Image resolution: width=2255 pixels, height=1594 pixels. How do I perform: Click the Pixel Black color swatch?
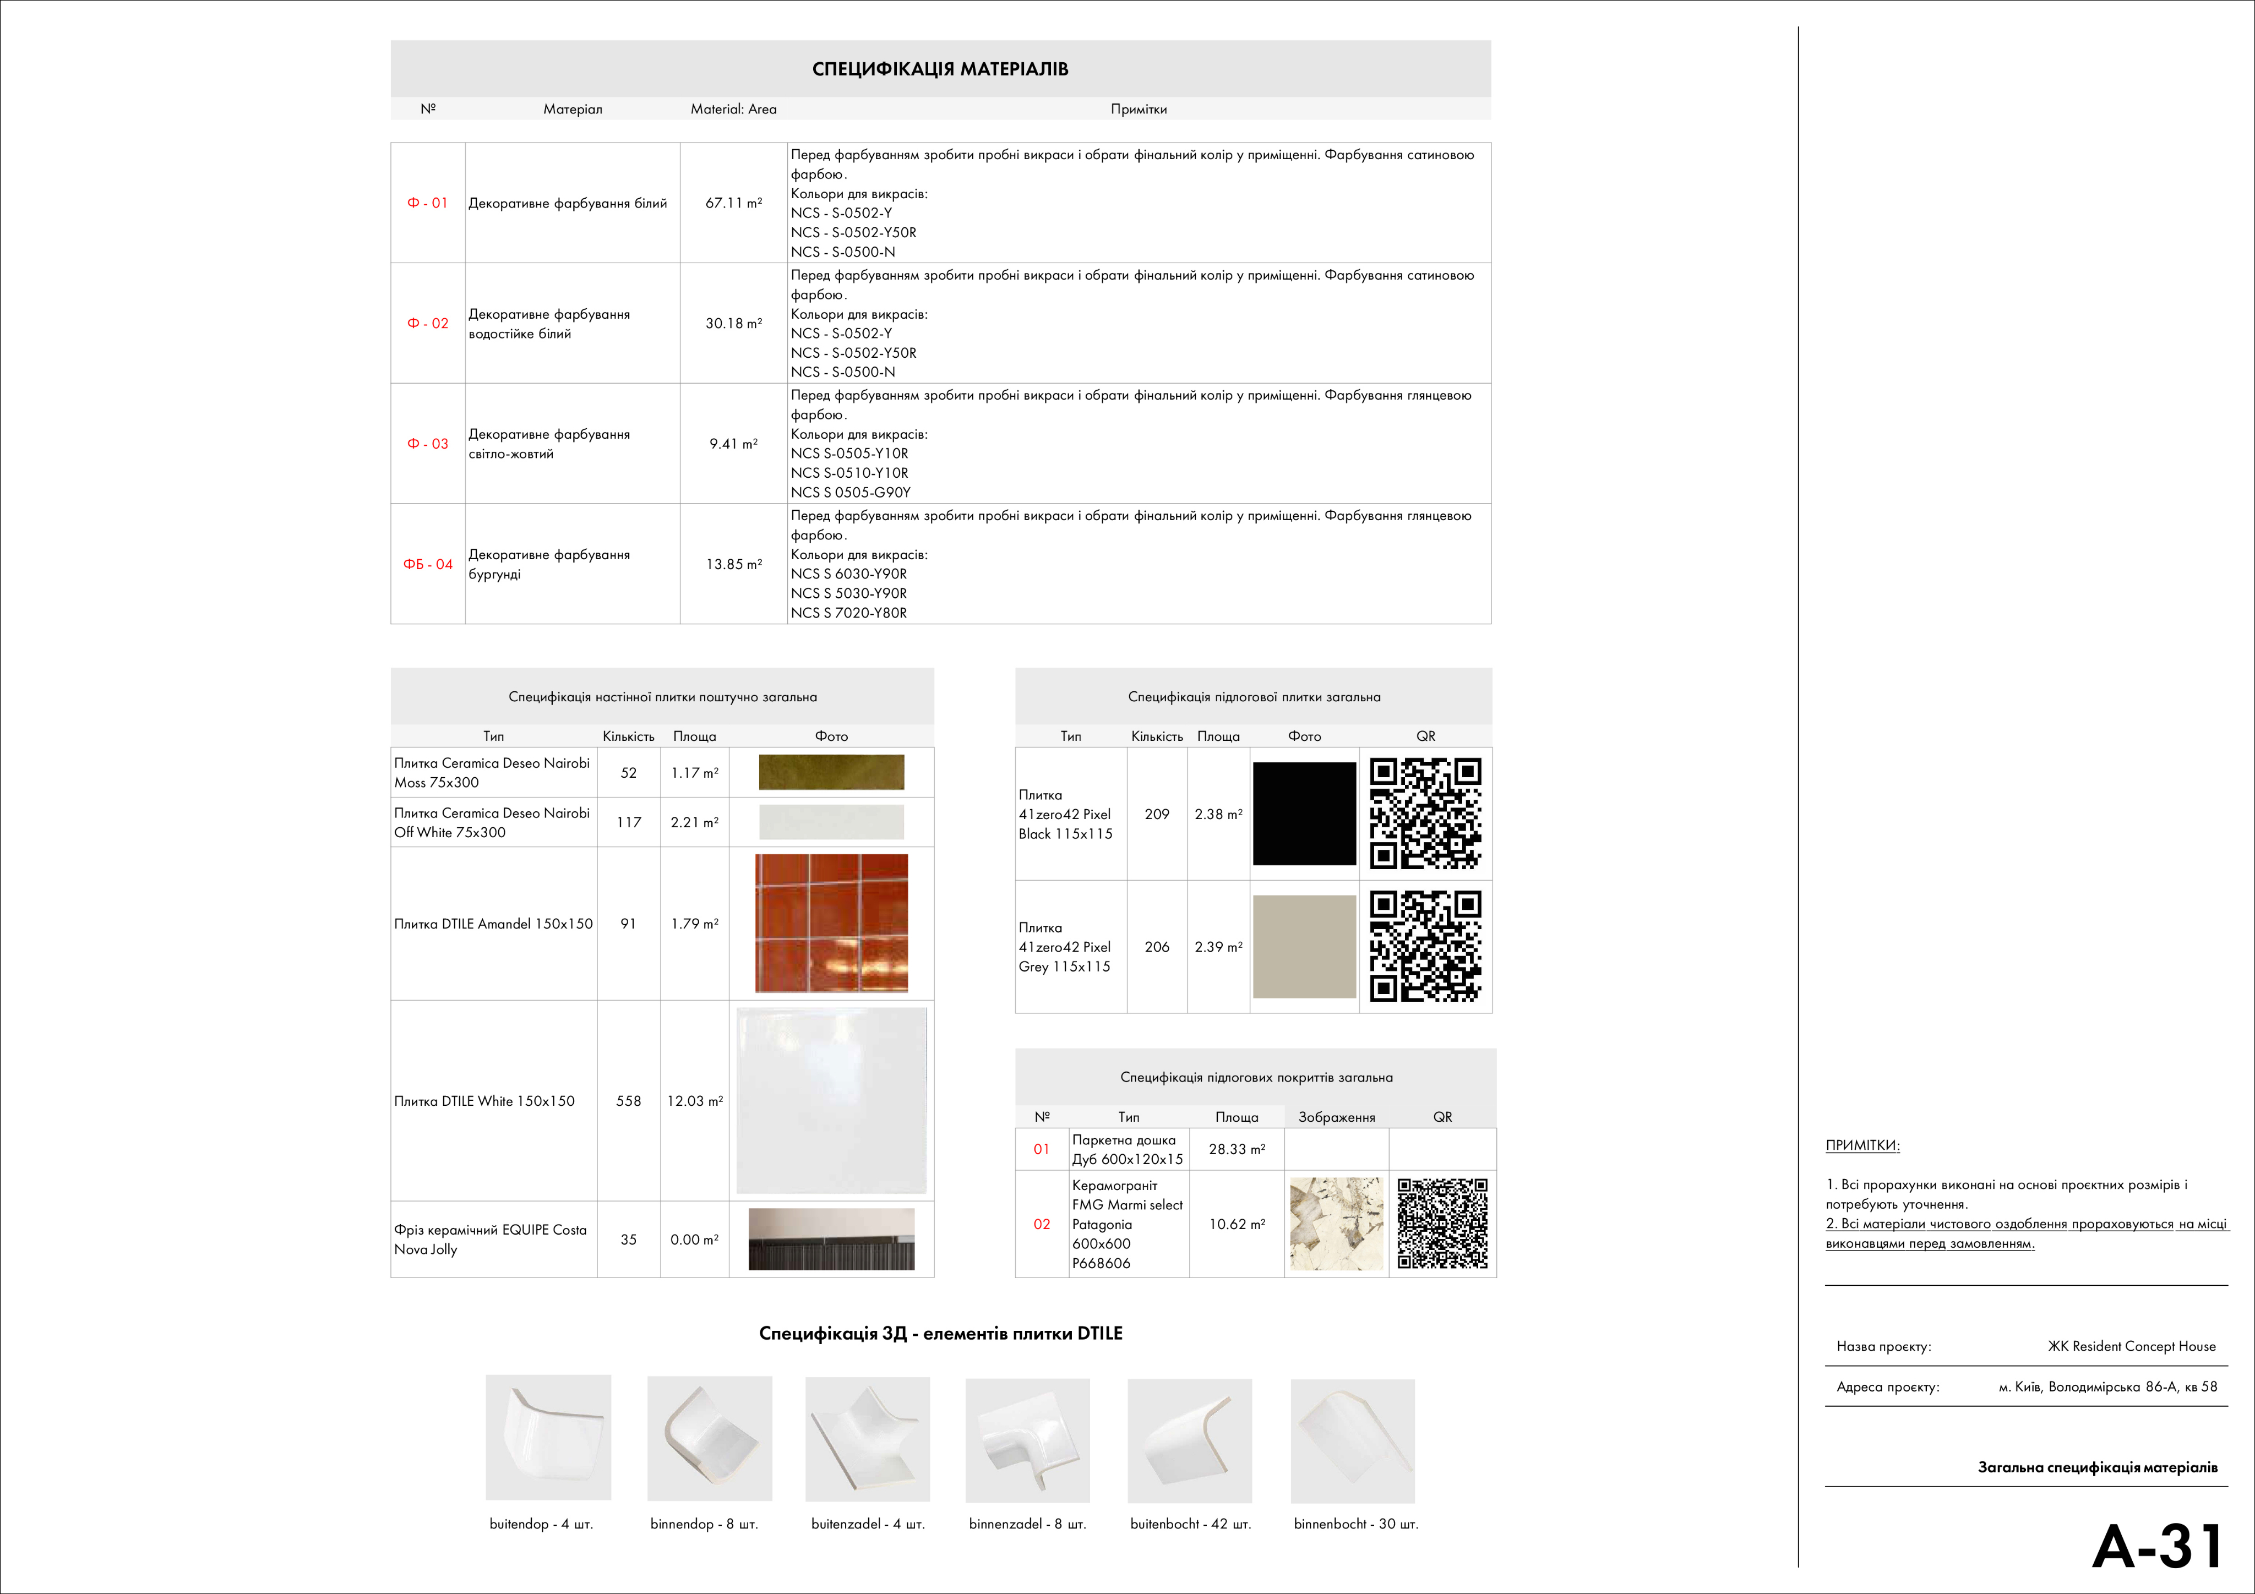pos(1304,813)
